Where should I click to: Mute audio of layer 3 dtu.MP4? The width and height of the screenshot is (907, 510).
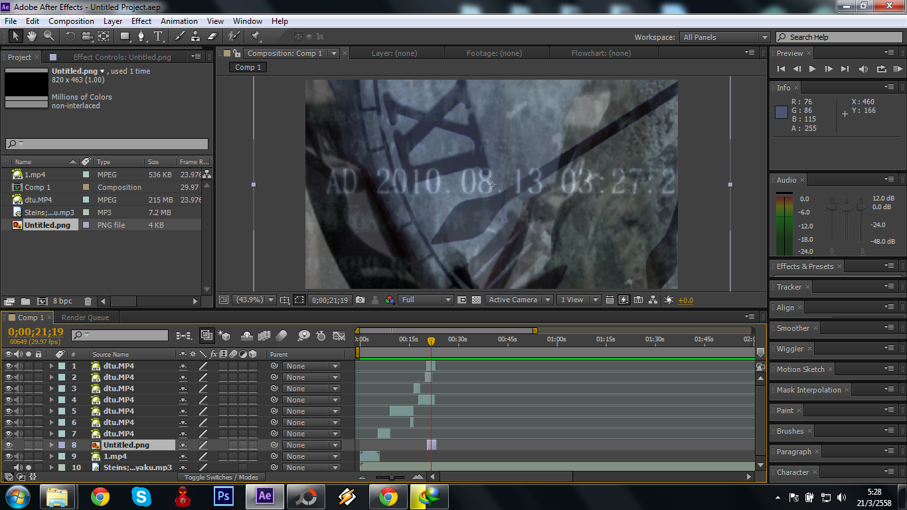click(19, 388)
